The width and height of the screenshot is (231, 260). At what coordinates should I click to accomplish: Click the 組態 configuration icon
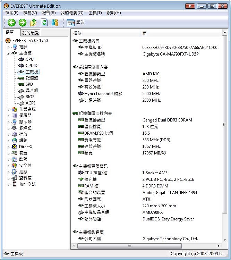click(x=15, y=172)
